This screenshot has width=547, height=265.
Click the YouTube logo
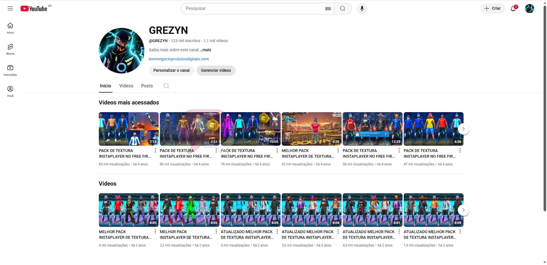point(34,9)
